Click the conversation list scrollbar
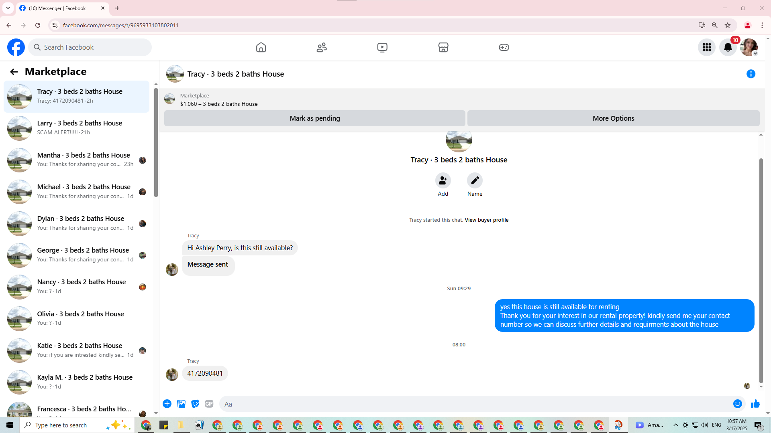The width and height of the screenshot is (771, 433). [x=156, y=142]
